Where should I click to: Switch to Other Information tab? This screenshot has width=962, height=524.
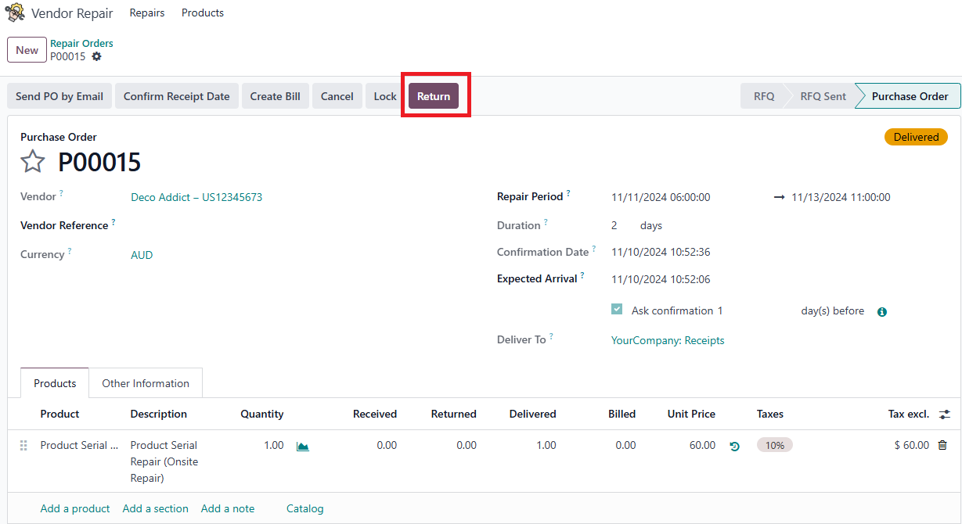click(146, 383)
